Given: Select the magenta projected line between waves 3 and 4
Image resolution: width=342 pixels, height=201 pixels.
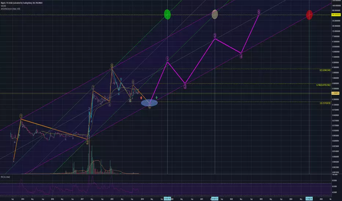Looking at the screenshot, I should point(228,46).
